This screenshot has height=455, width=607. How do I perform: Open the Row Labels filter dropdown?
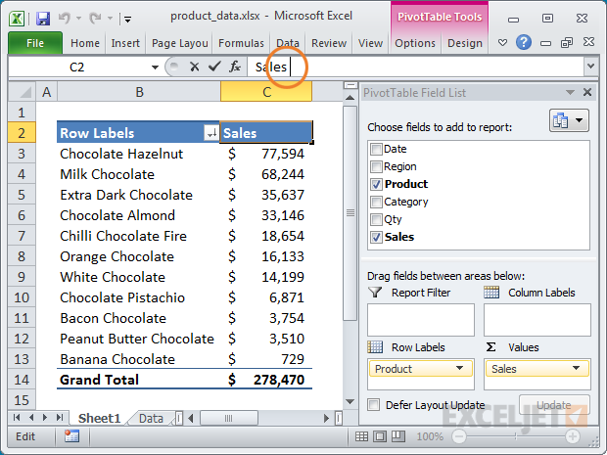(210, 133)
